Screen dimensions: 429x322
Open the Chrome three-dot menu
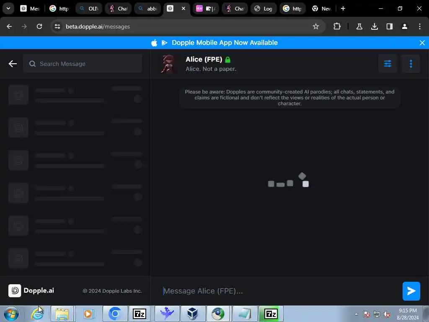420,26
